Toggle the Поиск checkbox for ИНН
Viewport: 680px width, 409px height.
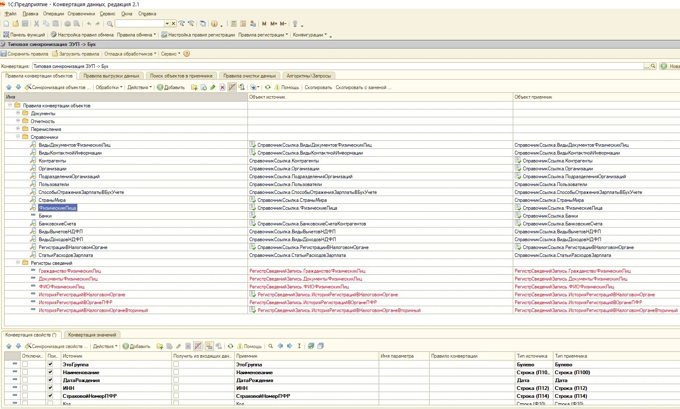click(x=50, y=388)
